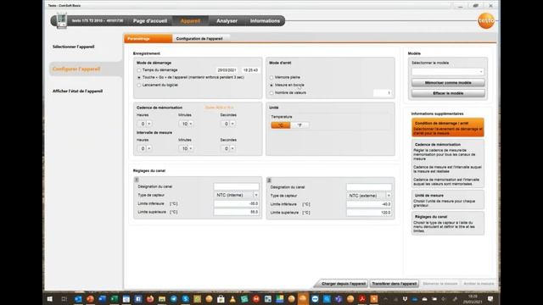
Task: Open Word from the taskbar
Action: [x=102, y=299]
